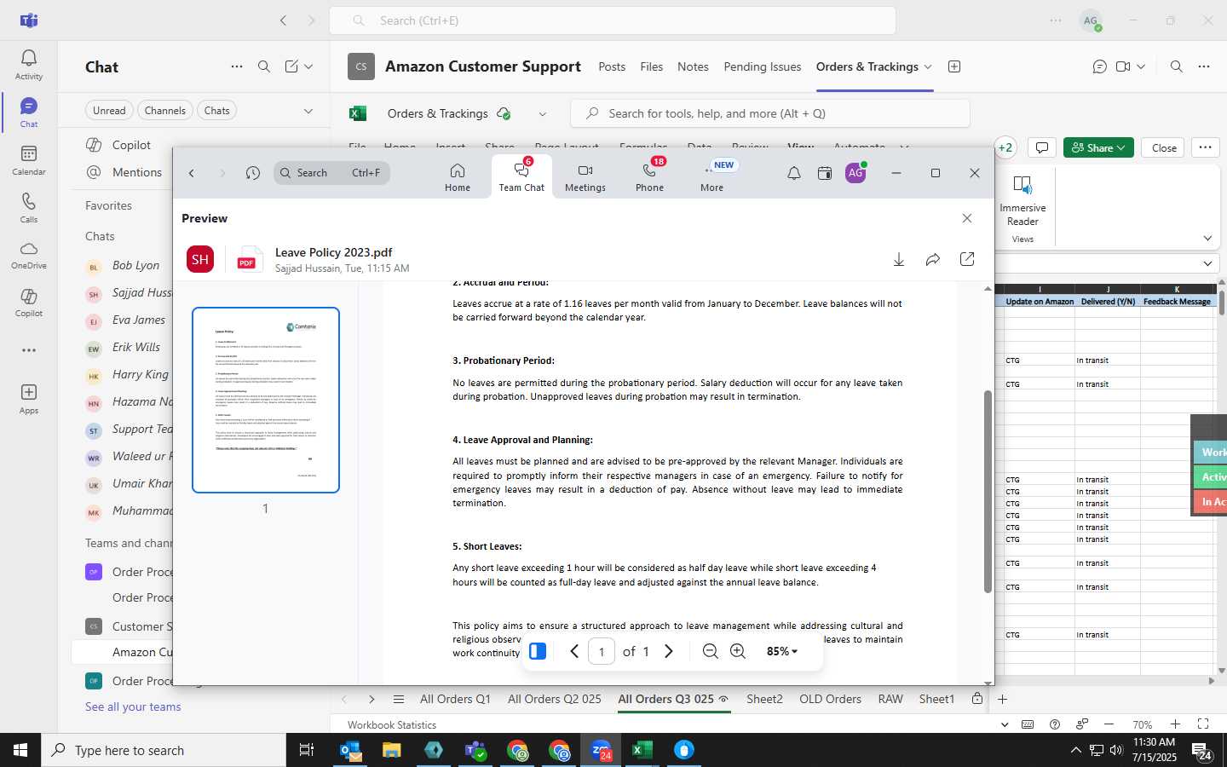Viewport: 1227px width, 767px height.
Task: Open the PDF in a new window
Action: (x=967, y=259)
